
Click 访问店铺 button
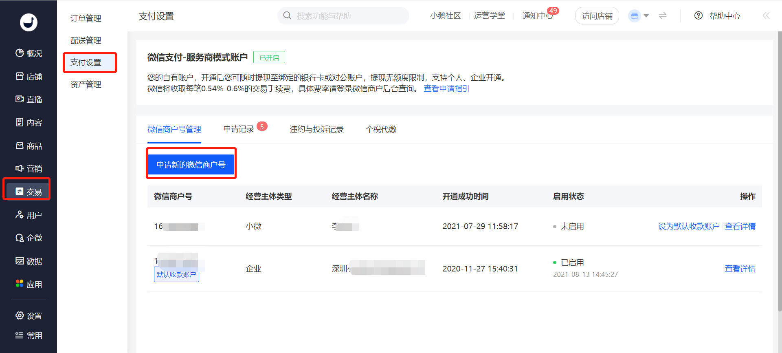coord(597,16)
